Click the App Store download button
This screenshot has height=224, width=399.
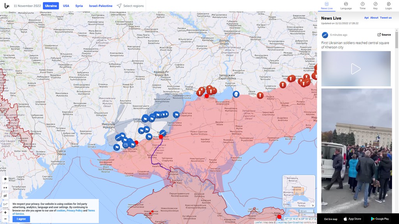(x=352, y=219)
